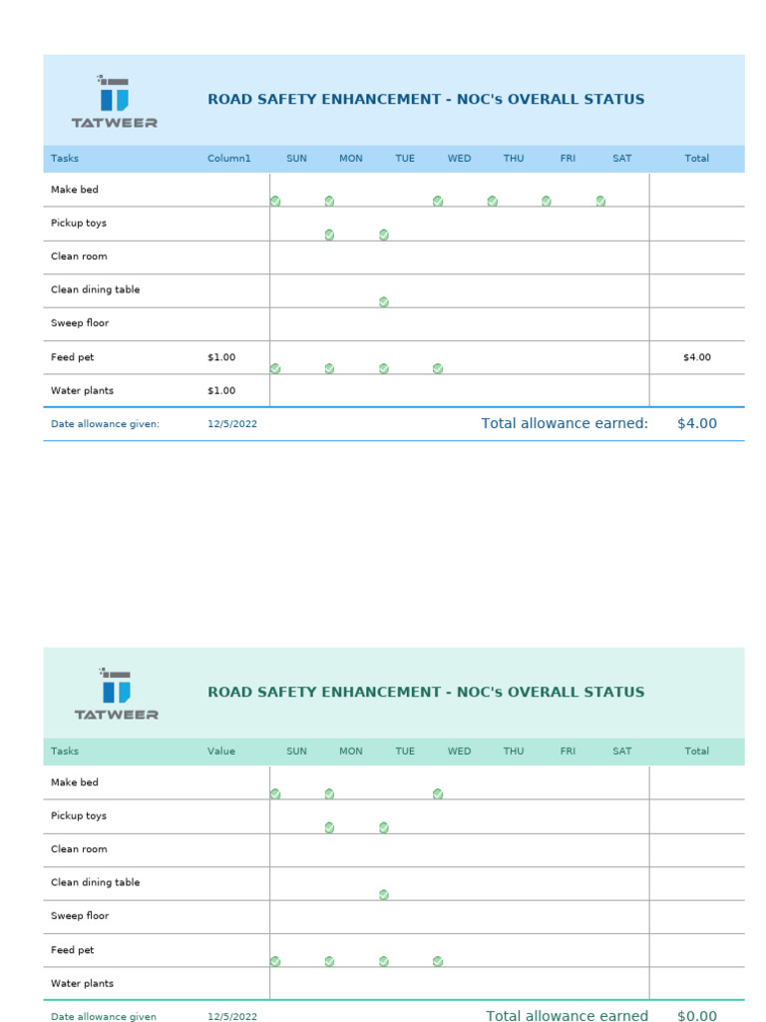766x1022 pixels.
Task: Select Pickup toys MON checkmark in blue table
Action: click(329, 235)
